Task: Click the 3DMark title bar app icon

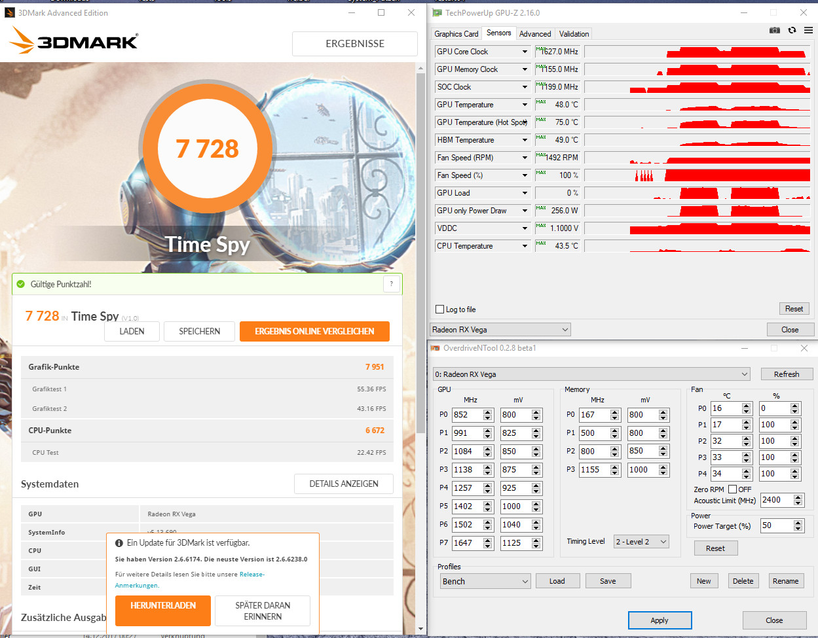Action: (x=10, y=12)
